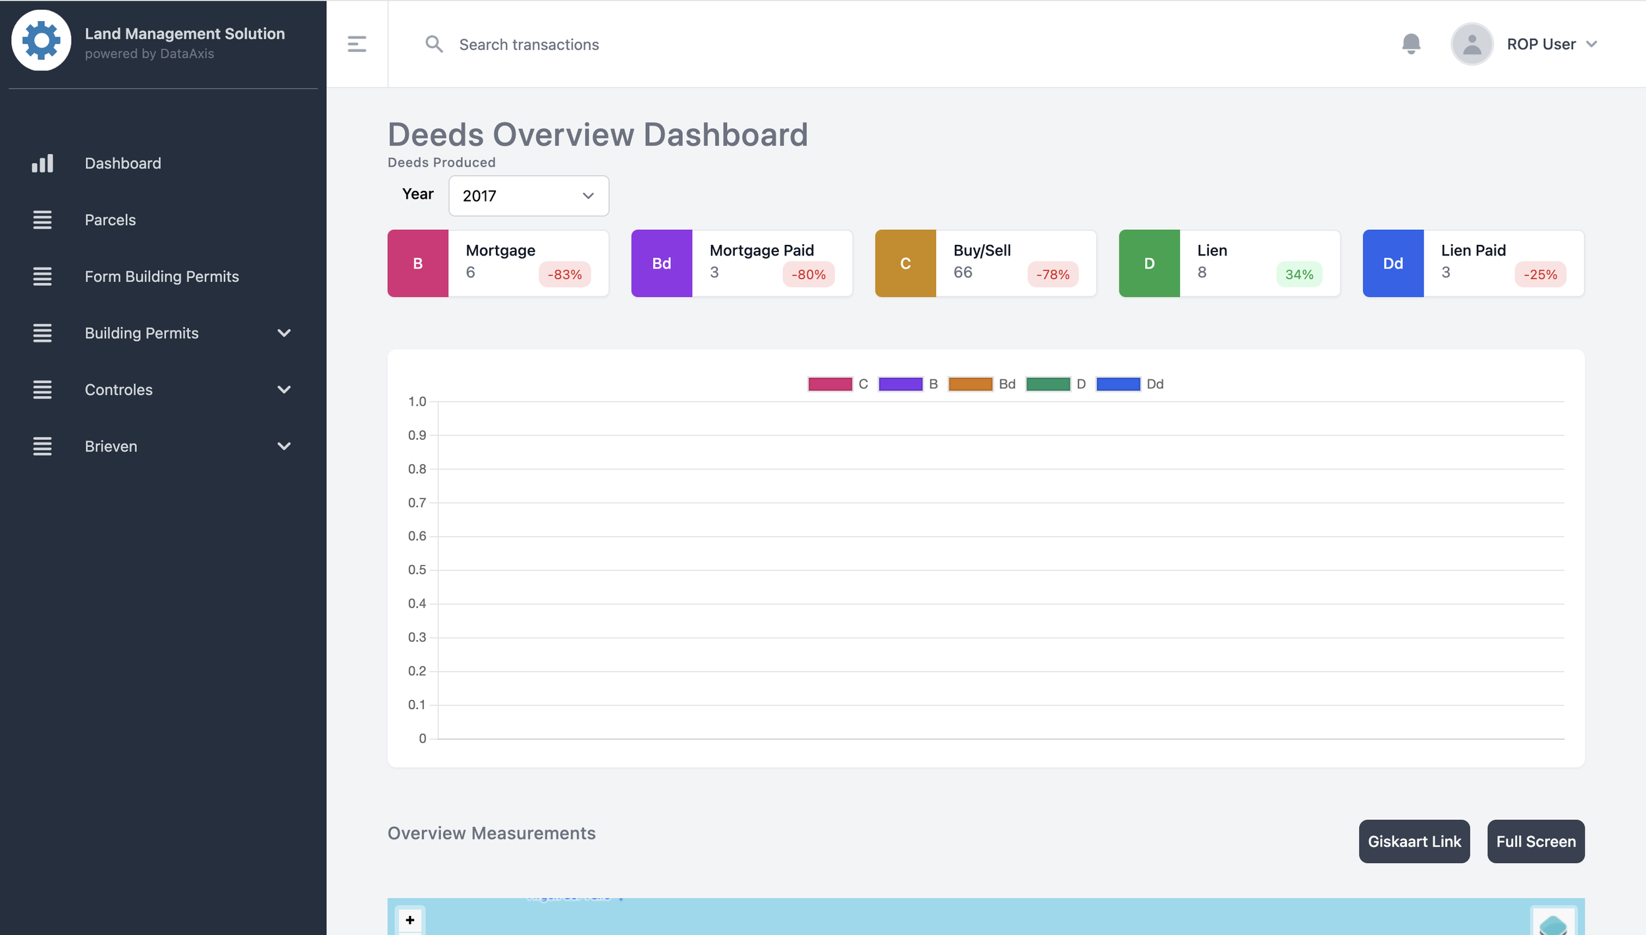Toggle legend series D swatch
Screen dimensions: 1646x935
tap(1048, 384)
